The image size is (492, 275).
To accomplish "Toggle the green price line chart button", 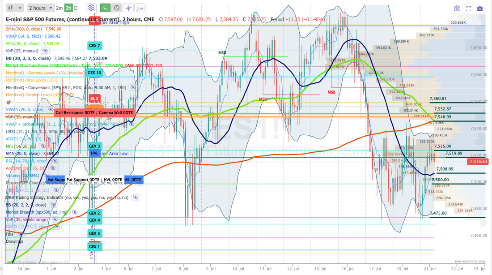I will pyautogui.click(x=105, y=8).
